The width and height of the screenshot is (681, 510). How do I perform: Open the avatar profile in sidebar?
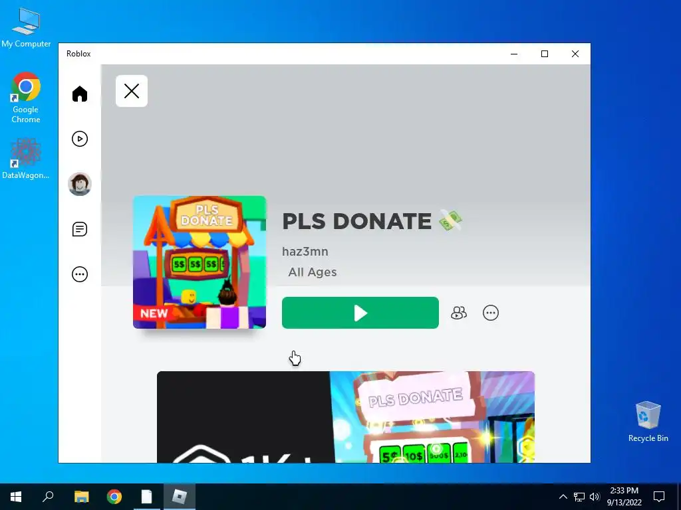coord(80,184)
